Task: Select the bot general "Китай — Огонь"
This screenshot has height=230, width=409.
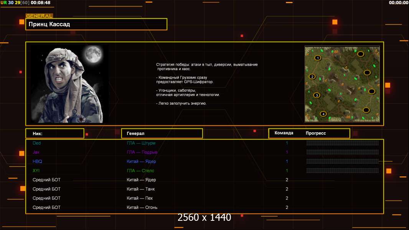Action: 142,207
